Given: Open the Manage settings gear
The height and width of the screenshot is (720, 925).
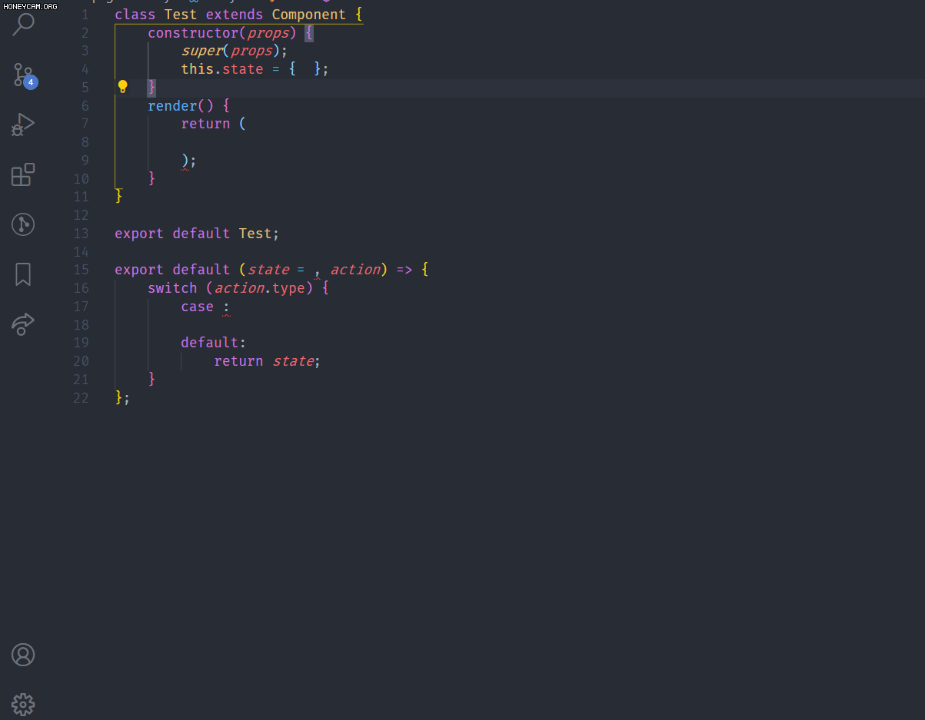Looking at the screenshot, I should 23,705.
